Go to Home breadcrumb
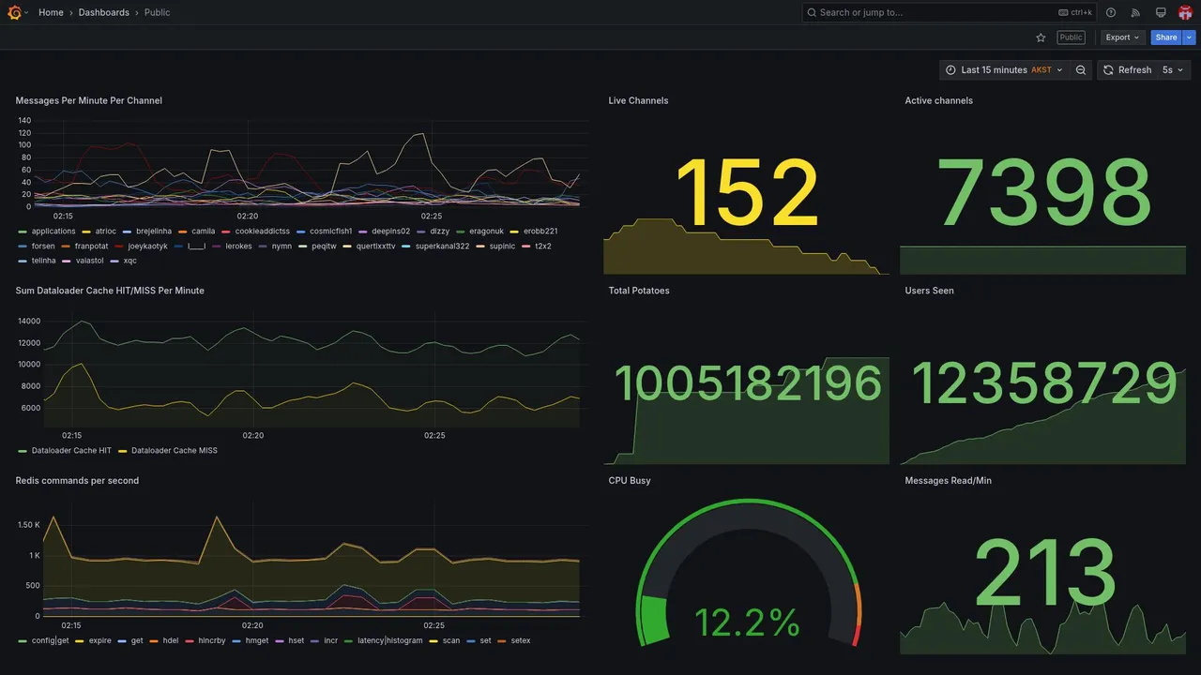1201x675 pixels. coord(51,12)
